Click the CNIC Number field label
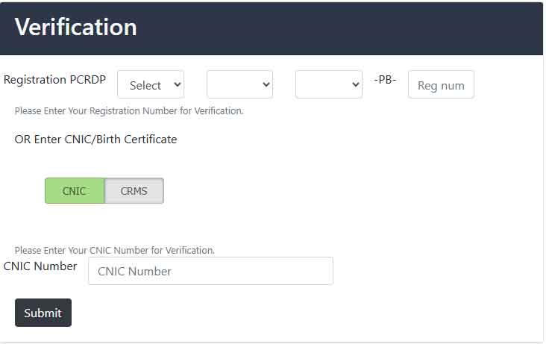 [x=40, y=266]
